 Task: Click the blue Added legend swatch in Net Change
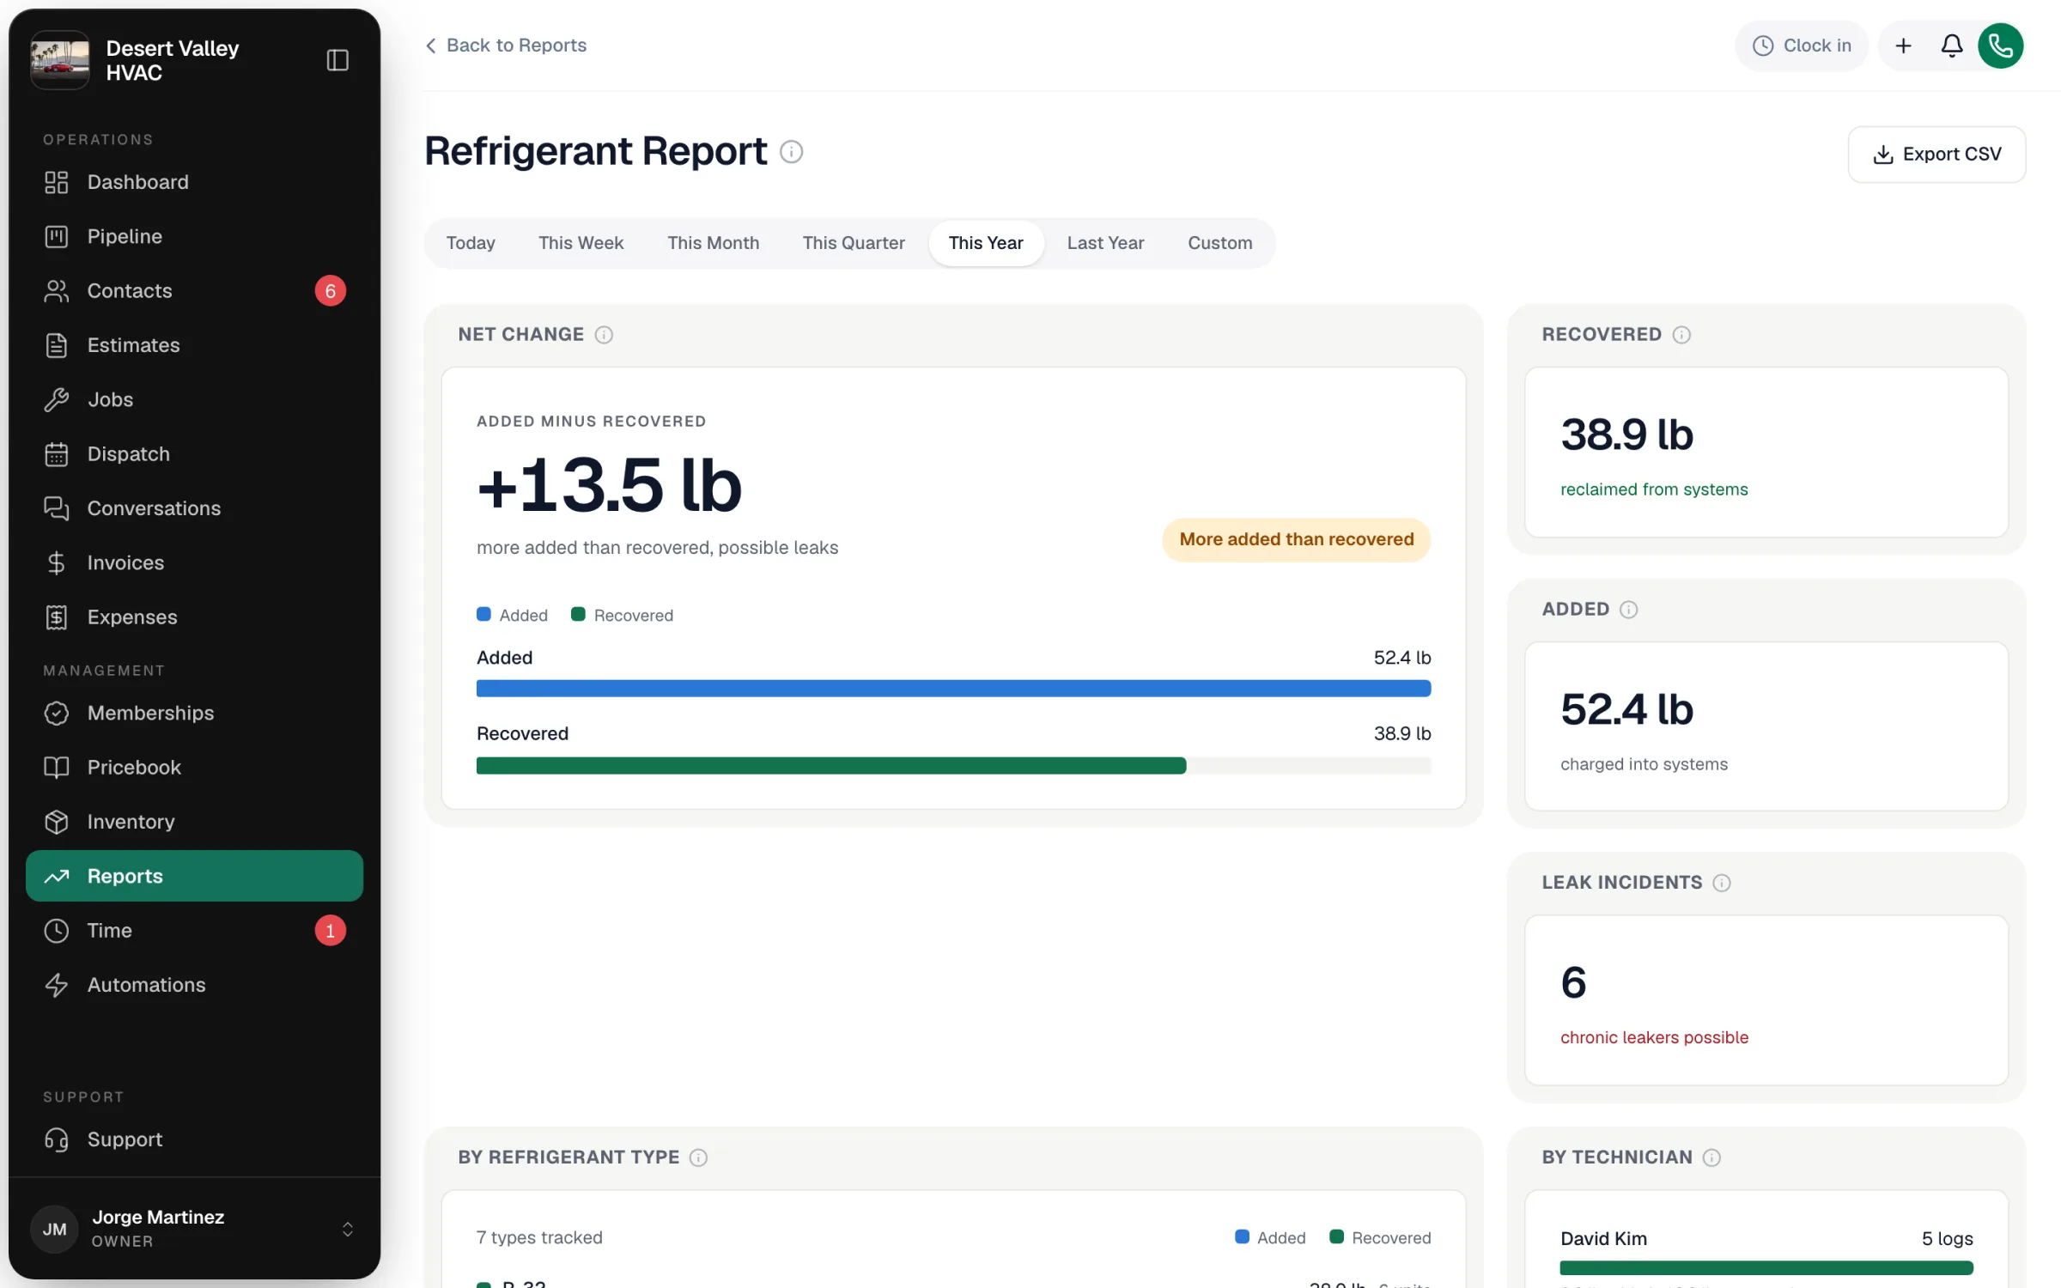coord(483,615)
